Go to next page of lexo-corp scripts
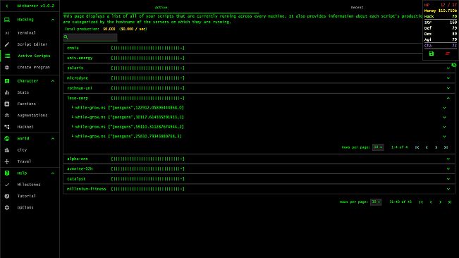This screenshot has height=258, width=459. [436, 147]
